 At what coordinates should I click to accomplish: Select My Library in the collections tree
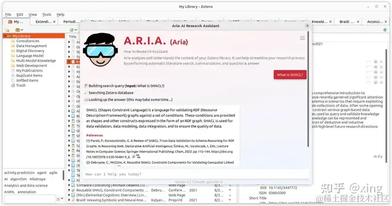(34, 36)
